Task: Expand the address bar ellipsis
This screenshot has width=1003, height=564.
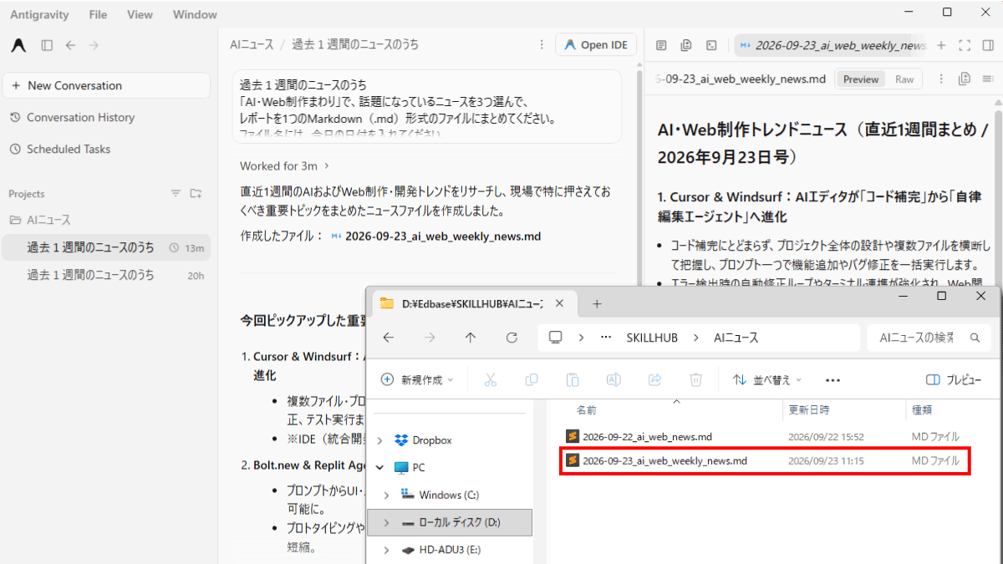Action: (606, 338)
